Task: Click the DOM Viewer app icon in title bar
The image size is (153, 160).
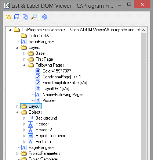Action: pos(7,6)
